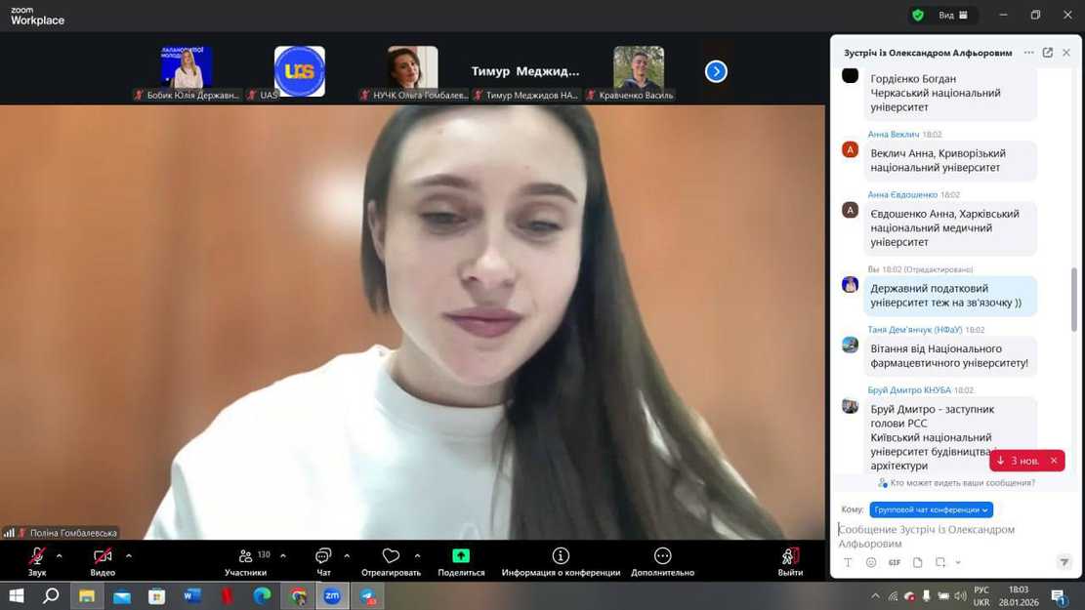Click the GIF button in chat
The image size is (1085, 610).
[894, 562]
